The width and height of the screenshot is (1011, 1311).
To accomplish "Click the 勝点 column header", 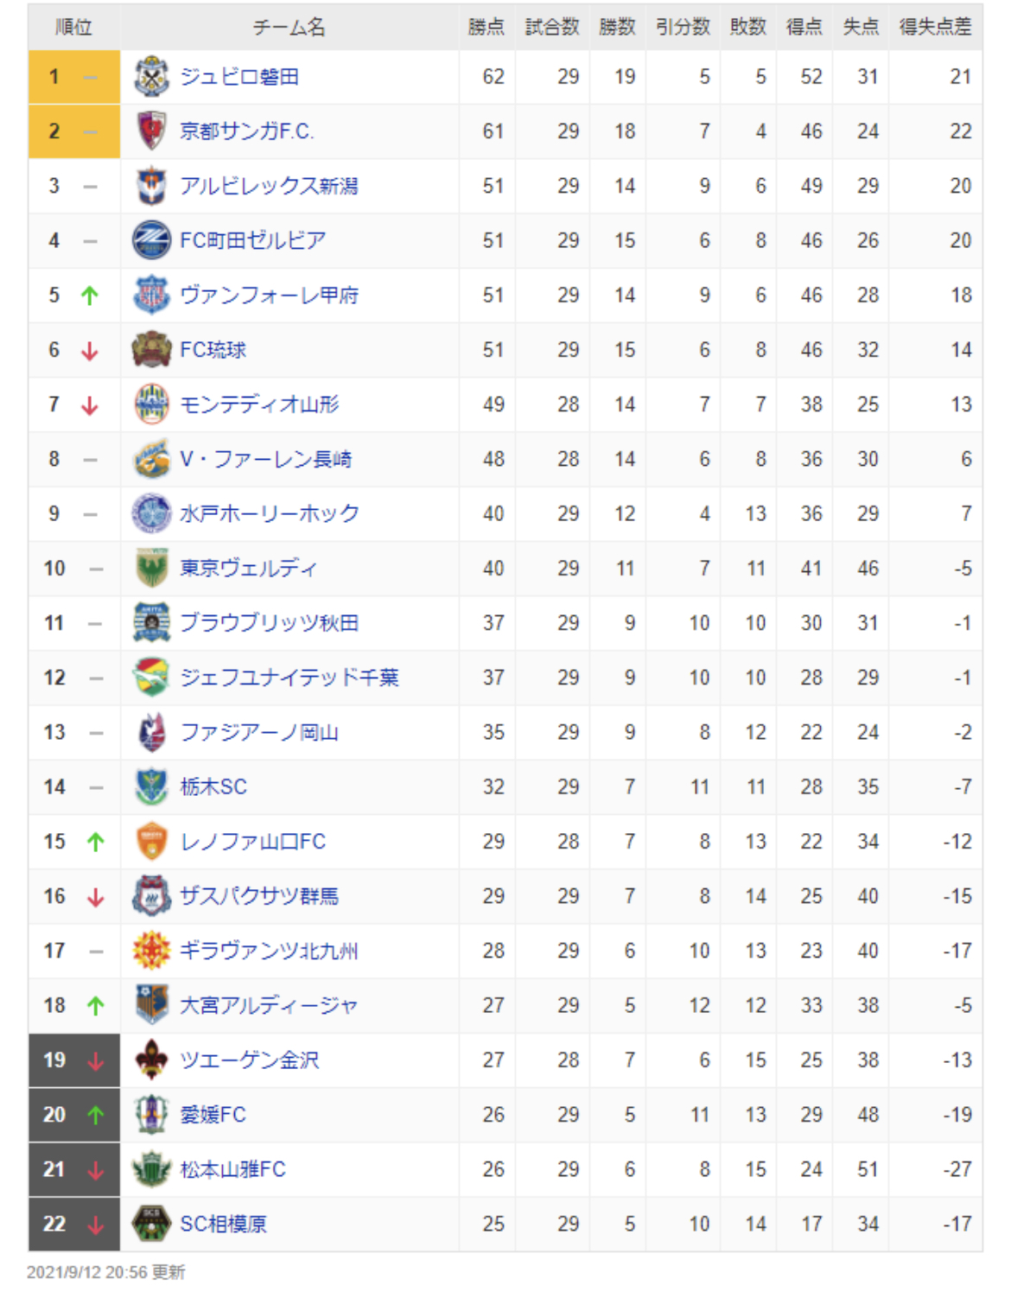I will [x=486, y=27].
